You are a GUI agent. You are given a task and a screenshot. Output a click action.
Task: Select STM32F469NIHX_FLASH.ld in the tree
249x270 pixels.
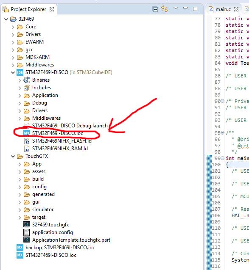tap(62, 141)
